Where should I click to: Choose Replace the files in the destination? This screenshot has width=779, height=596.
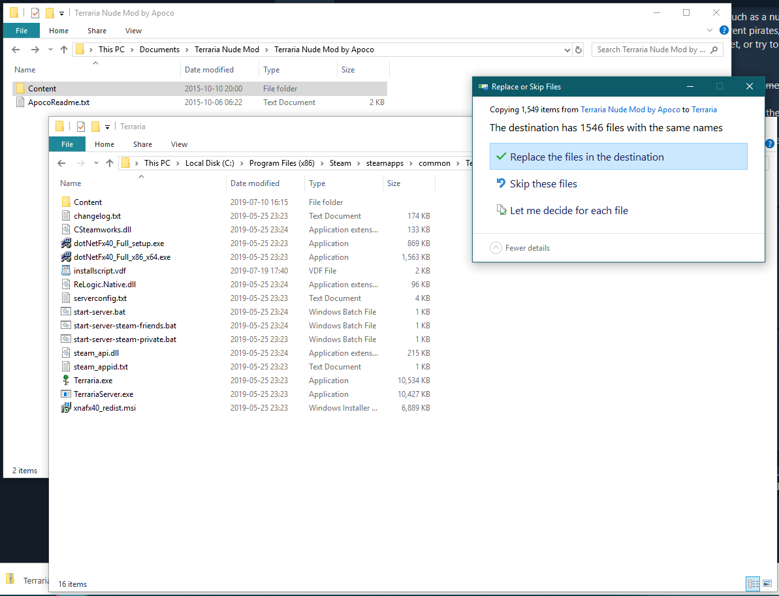click(618, 157)
